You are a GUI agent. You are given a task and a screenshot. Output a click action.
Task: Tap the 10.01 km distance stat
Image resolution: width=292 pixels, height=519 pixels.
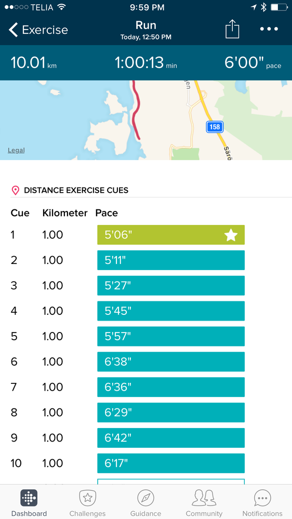click(33, 62)
